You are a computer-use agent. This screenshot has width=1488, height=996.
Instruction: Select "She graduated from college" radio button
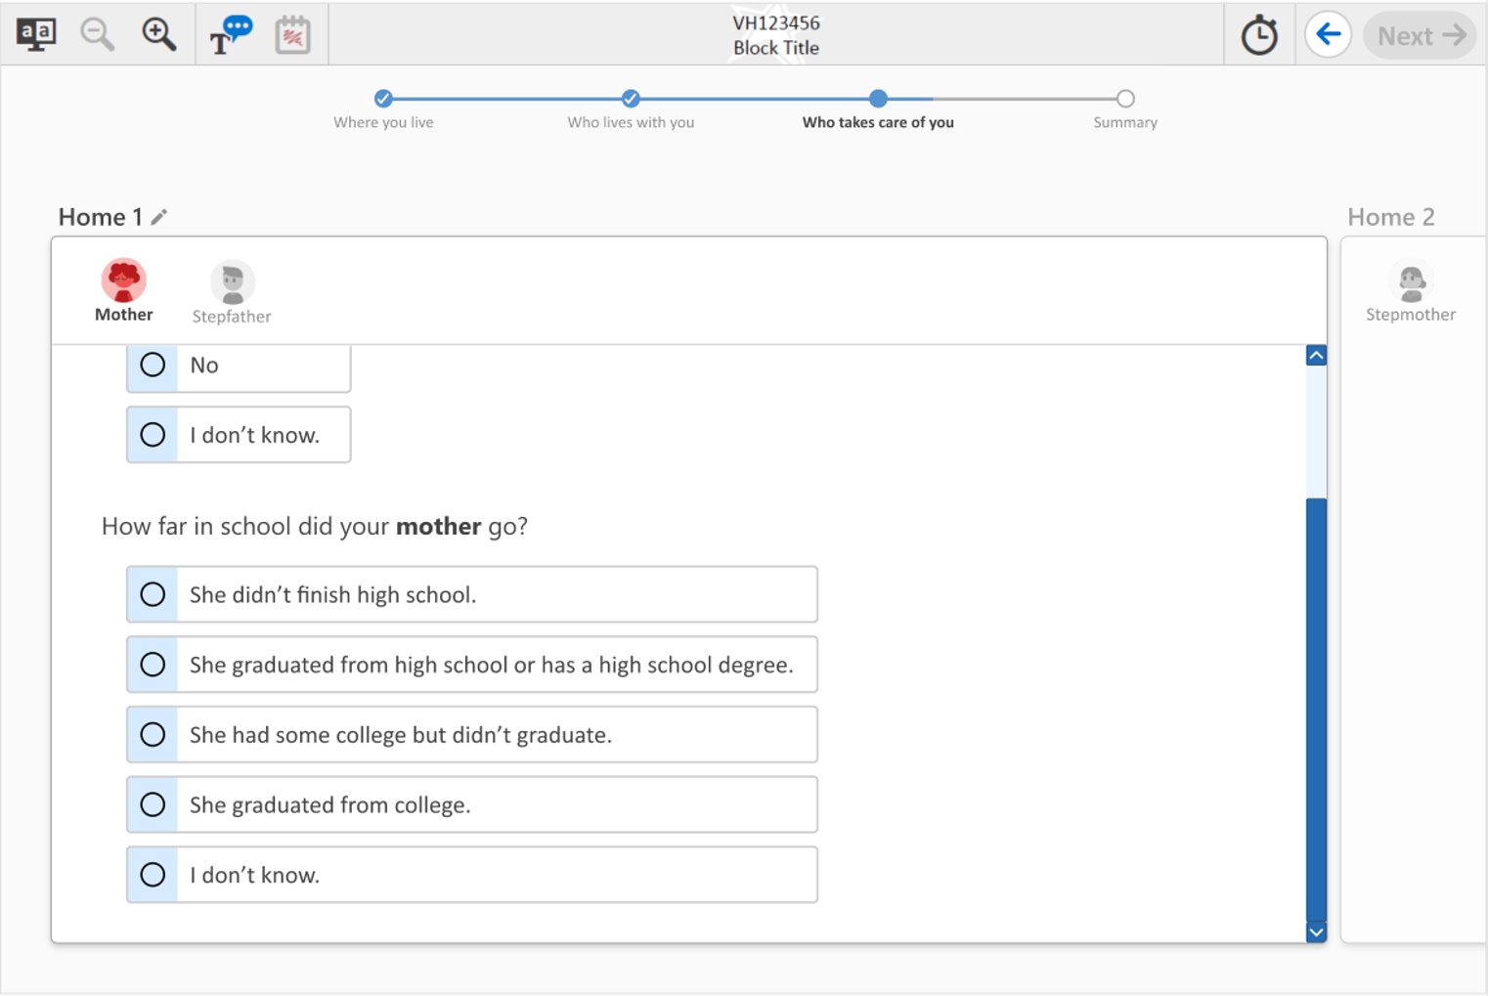153,804
